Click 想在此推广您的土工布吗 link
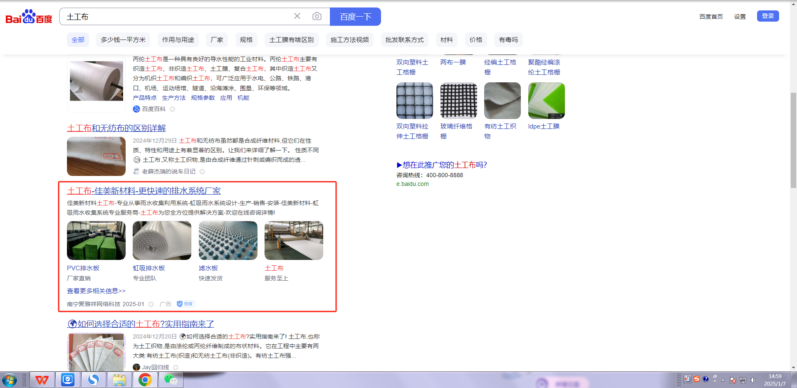Image resolution: width=797 pixels, height=388 pixels. point(442,165)
